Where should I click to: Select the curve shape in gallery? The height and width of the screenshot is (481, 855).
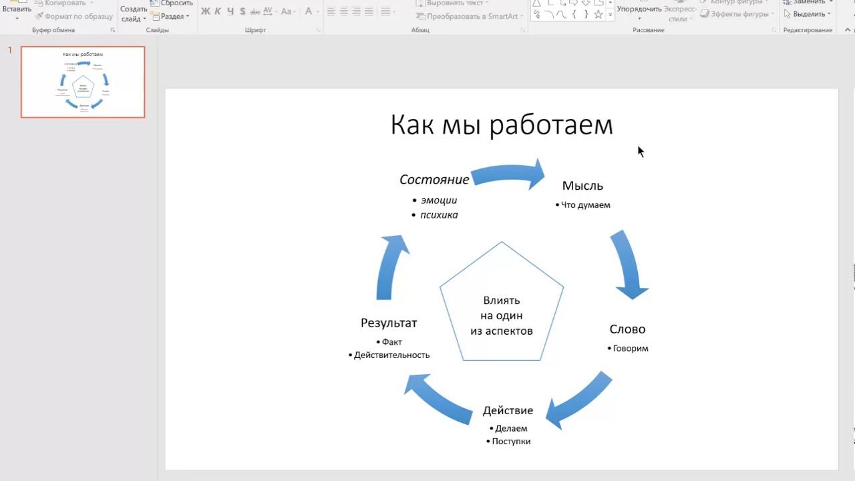tap(562, 15)
